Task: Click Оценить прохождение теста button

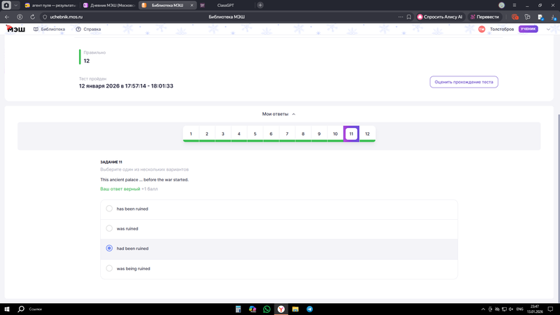Action: point(463,82)
